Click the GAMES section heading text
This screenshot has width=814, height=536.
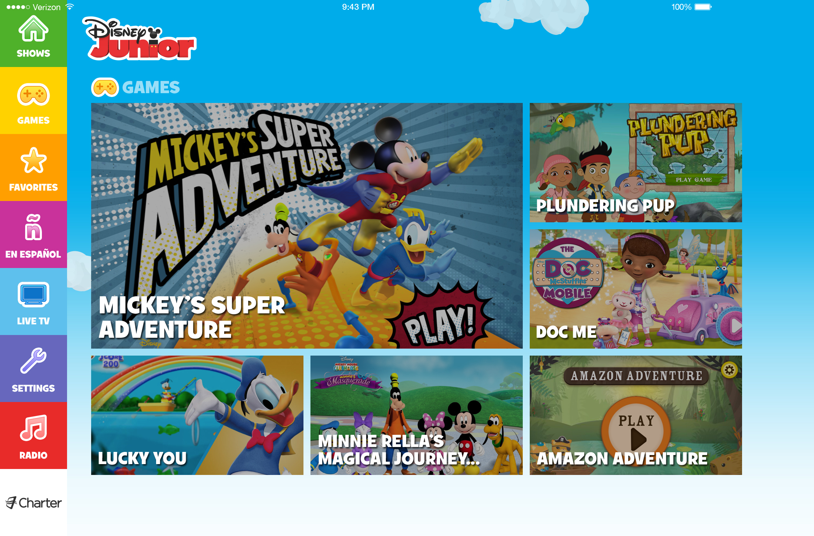(151, 87)
